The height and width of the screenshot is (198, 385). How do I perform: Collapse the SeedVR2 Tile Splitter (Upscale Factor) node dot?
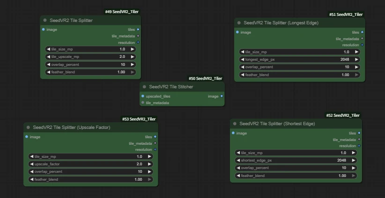[x=28, y=127]
